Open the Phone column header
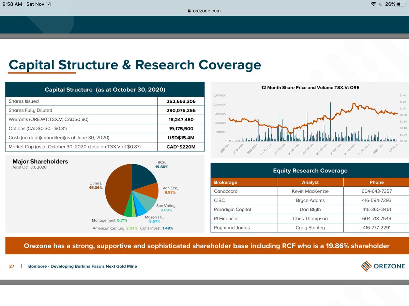The width and height of the screenshot is (409, 306). (x=376, y=182)
